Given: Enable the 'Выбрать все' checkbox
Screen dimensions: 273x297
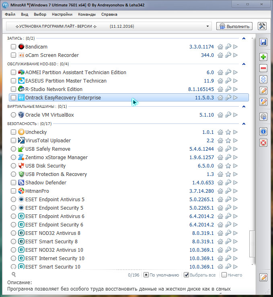Looking at the screenshot, I should pos(187,275).
